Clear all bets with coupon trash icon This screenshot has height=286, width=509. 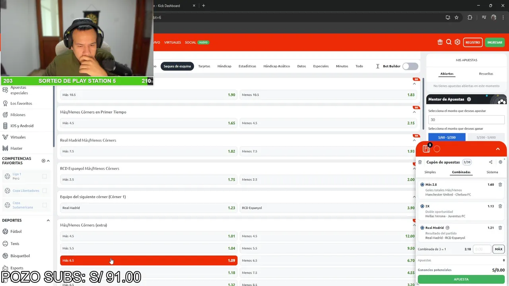click(420, 162)
